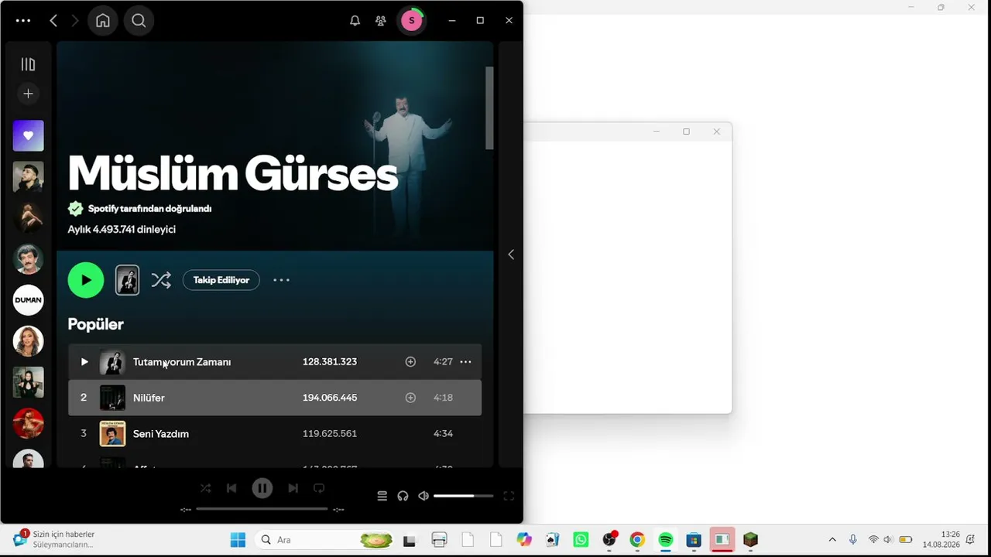Open the Liked Songs heart tile
The width and height of the screenshot is (991, 557).
click(28, 135)
